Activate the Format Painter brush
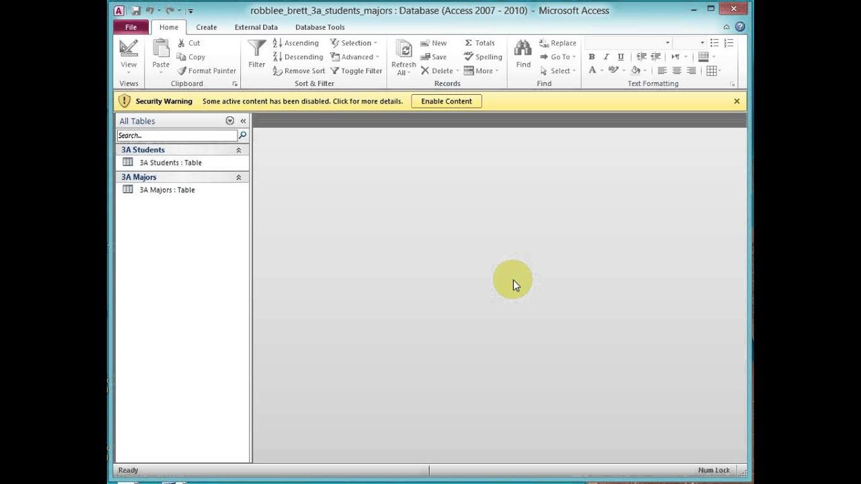This screenshot has width=861, height=484. click(x=207, y=71)
